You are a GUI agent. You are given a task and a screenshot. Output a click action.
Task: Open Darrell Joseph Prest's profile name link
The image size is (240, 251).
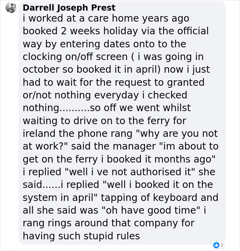69,8
